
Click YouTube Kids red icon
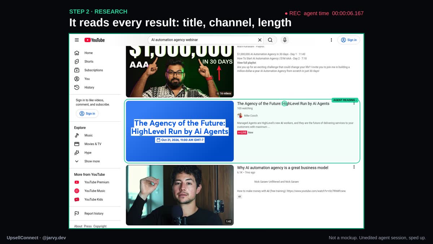coord(77,200)
